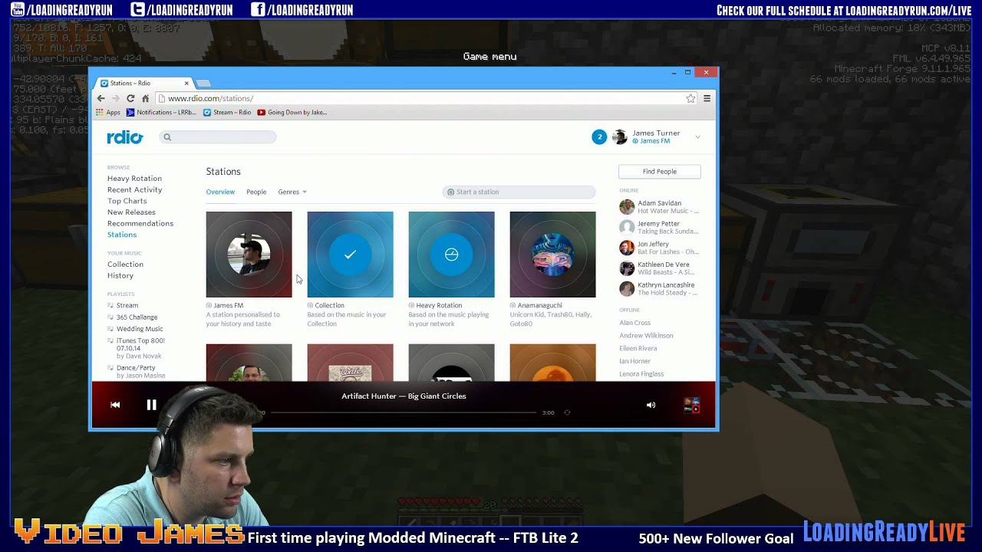Open the browser home page button
Screen dimensions: 982x552
(x=145, y=98)
